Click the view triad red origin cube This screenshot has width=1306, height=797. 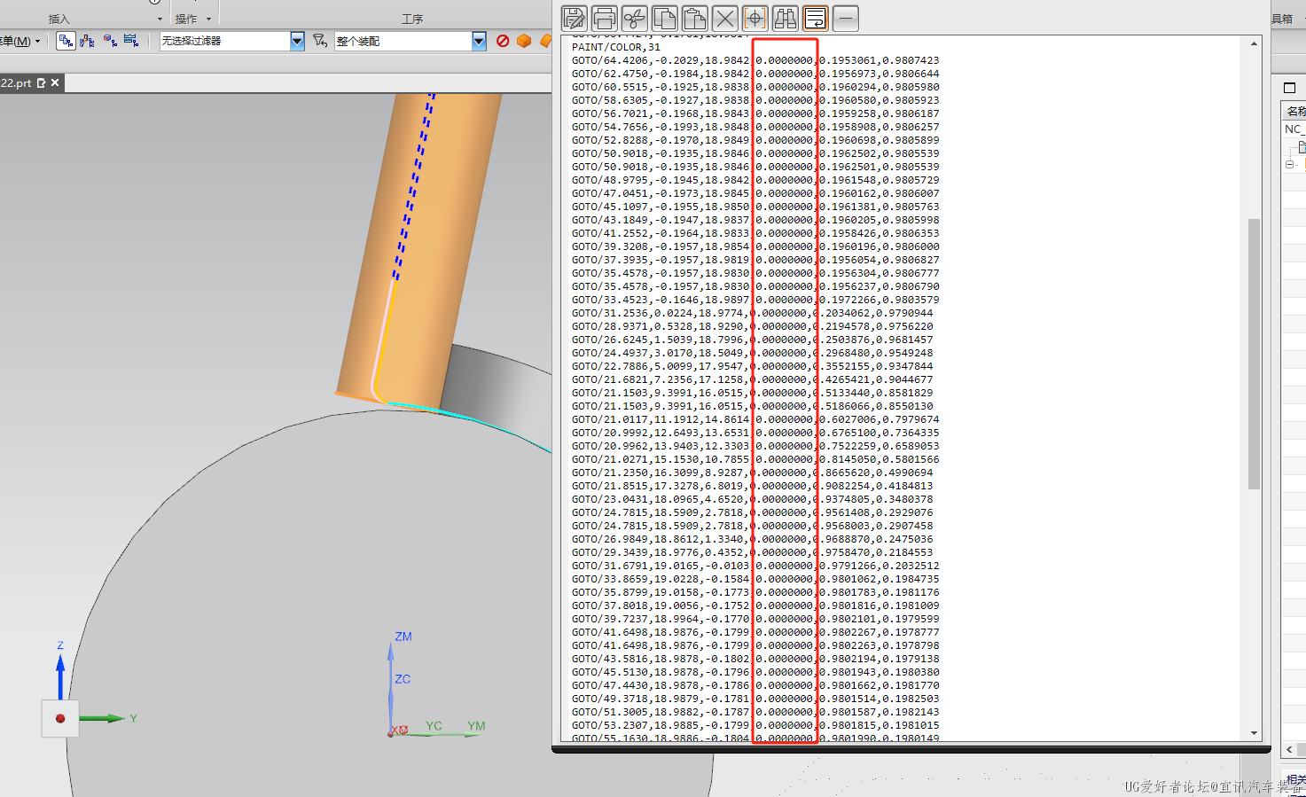pos(60,718)
